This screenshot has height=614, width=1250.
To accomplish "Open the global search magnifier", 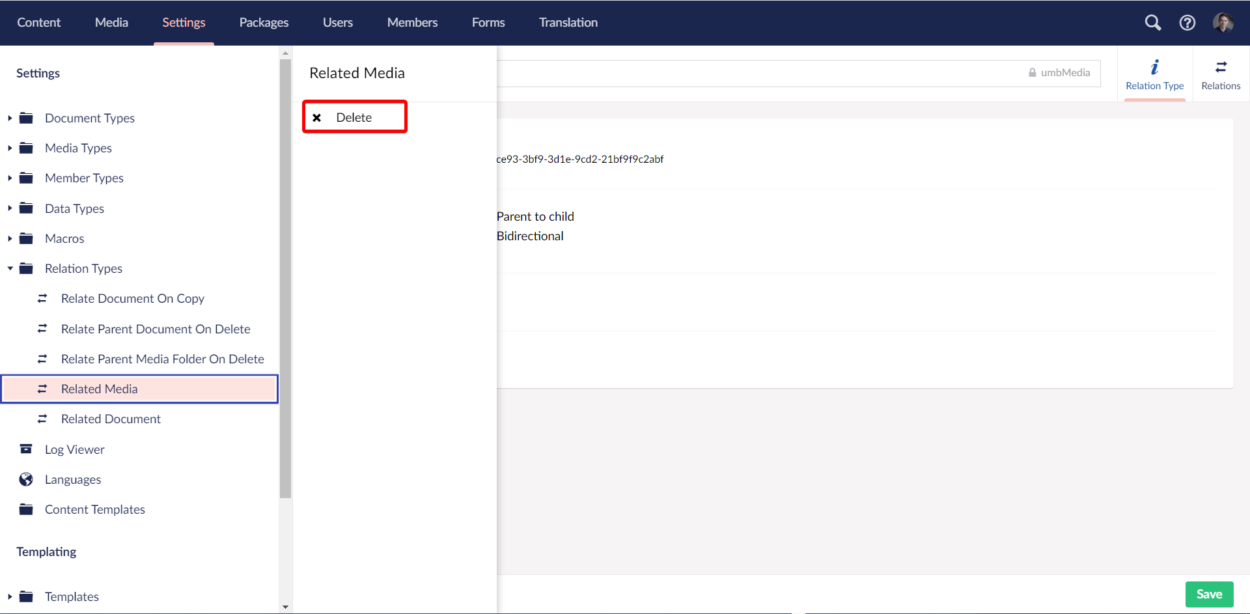I will click(x=1152, y=22).
